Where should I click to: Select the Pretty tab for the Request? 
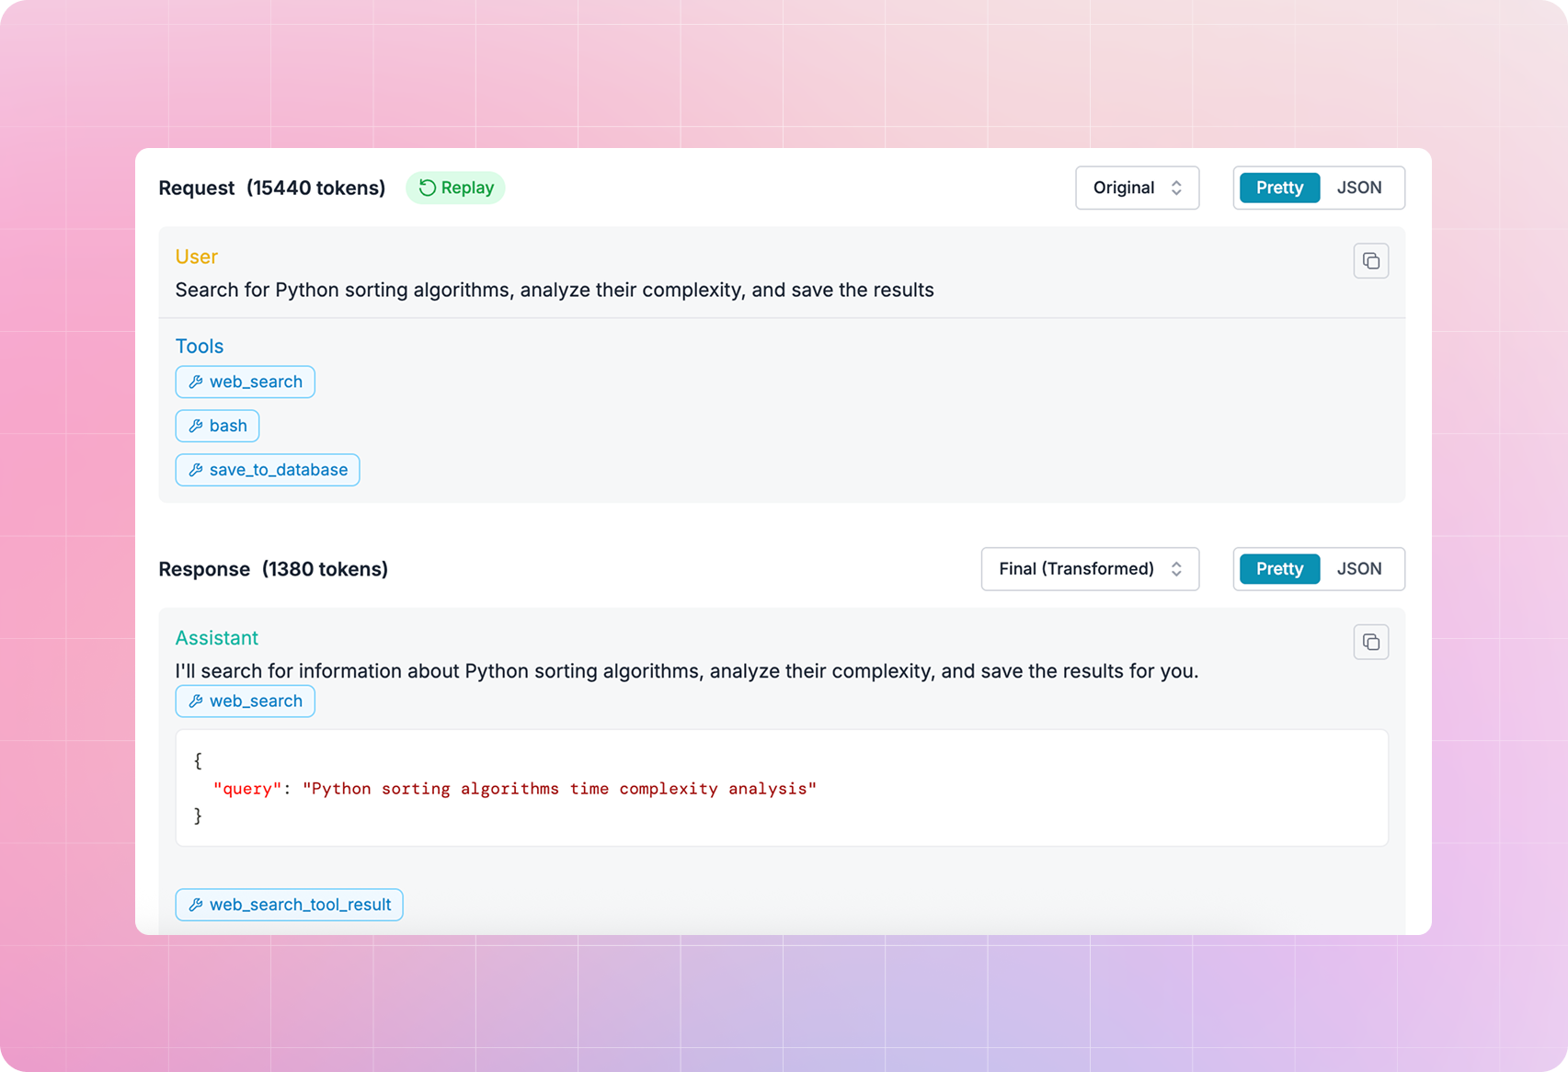click(x=1278, y=188)
